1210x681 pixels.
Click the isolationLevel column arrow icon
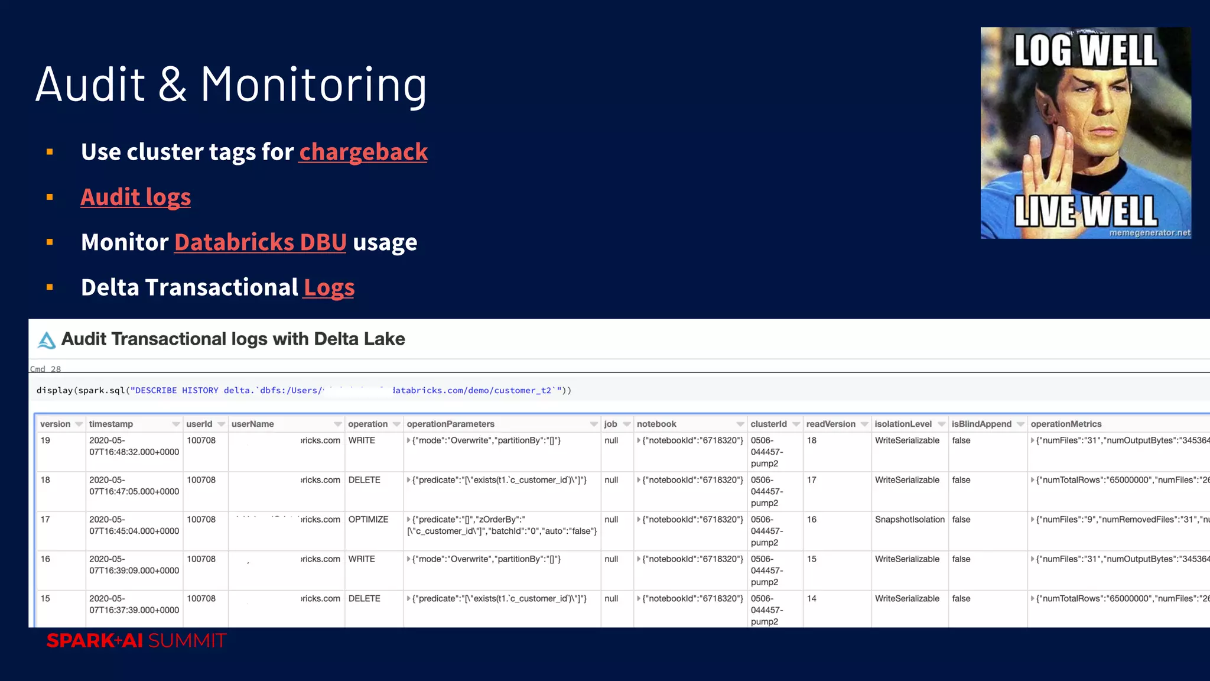(941, 424)
